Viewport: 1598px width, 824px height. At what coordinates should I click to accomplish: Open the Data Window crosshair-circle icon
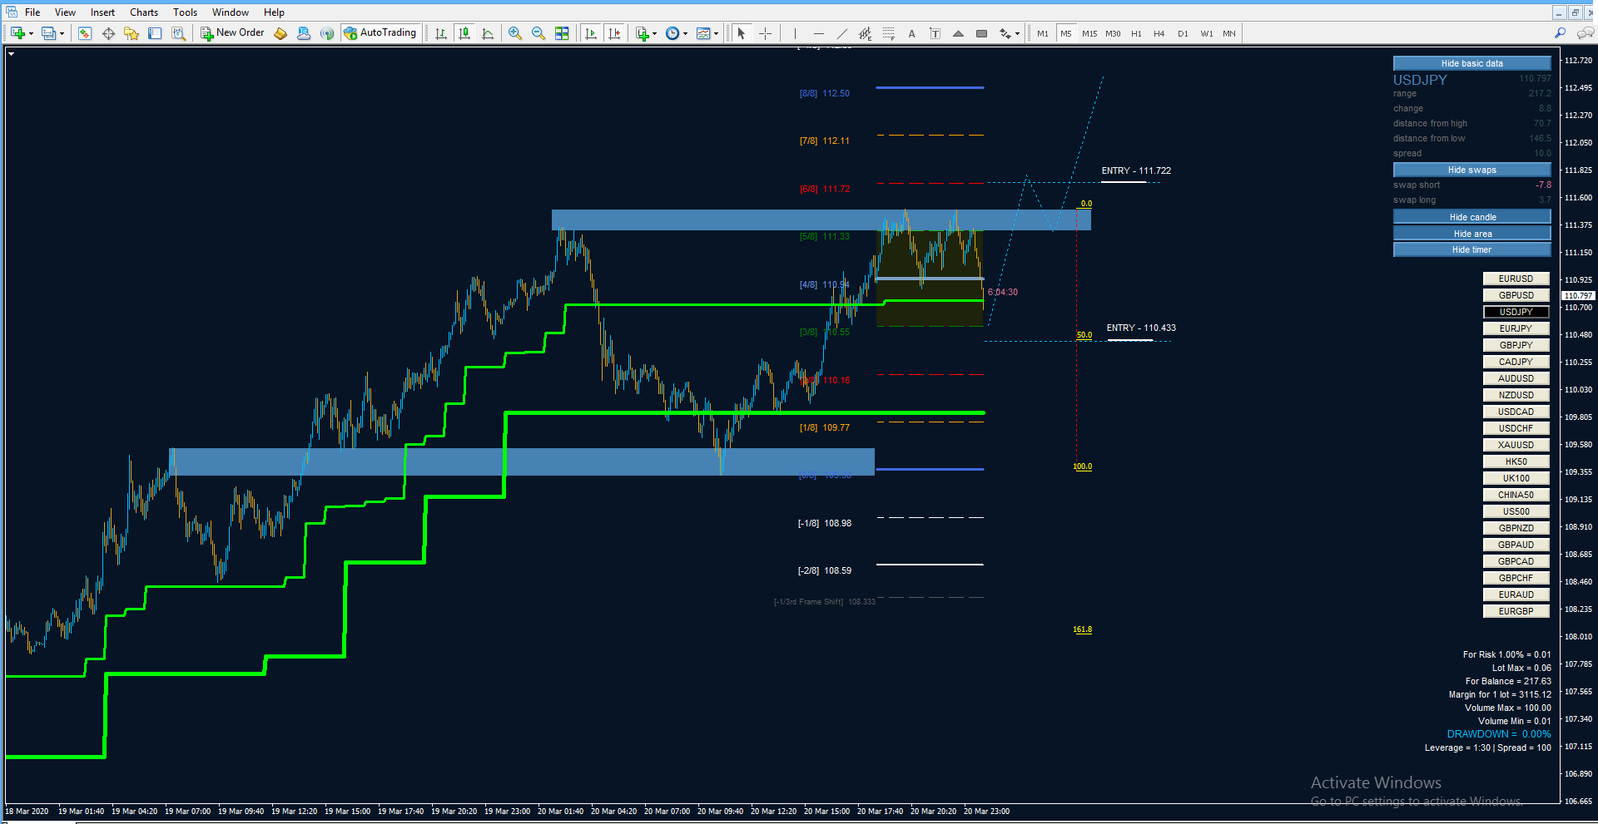(x=108, y=33)
